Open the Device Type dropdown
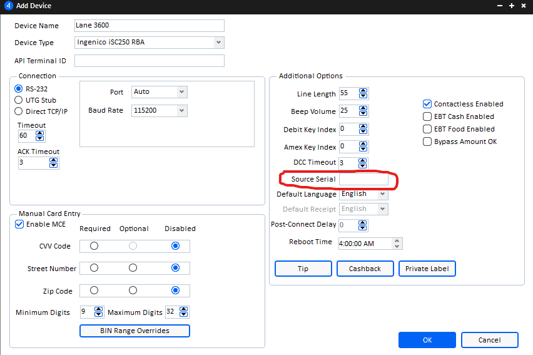Viewport: 533px width, 355px height. [x=218, y=43]
